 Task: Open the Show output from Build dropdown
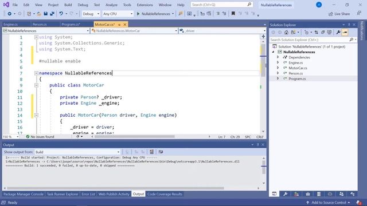pos(77,152)
